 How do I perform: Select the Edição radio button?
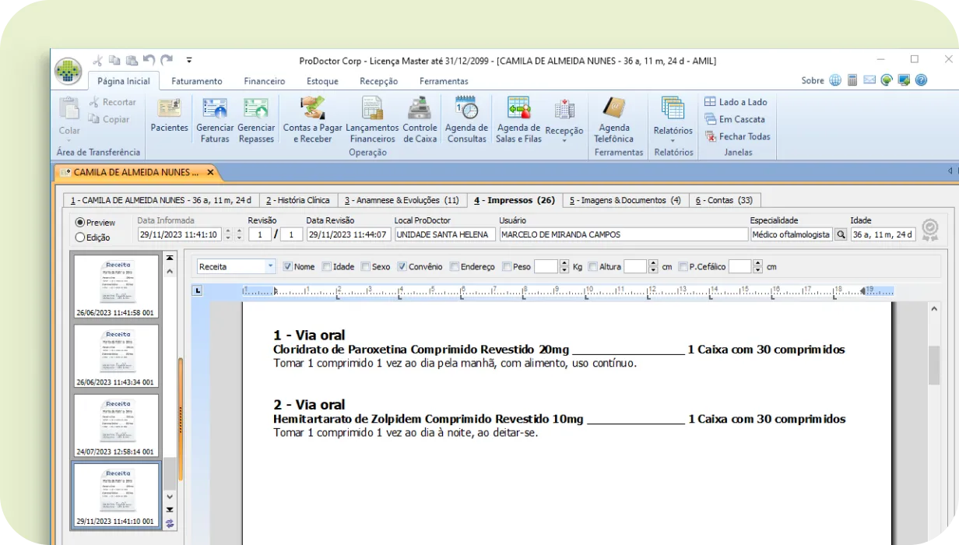point(80,237)
